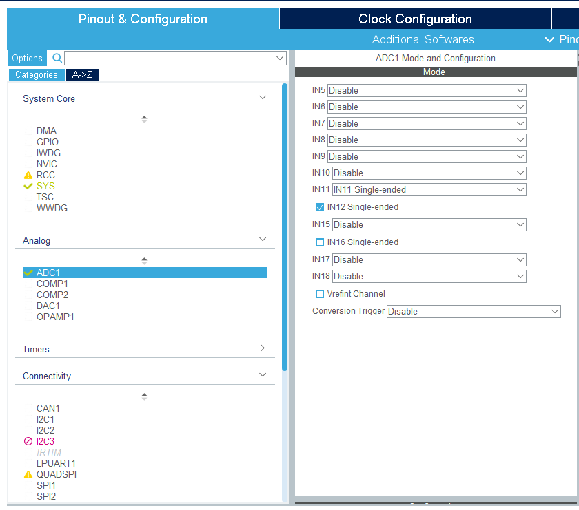Select SYS in System Core

[45, 187]
